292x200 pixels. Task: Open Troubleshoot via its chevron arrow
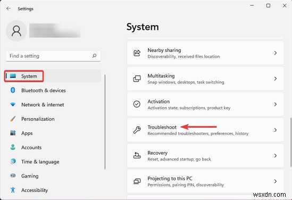pyautogui.click(x=275, y=130)
